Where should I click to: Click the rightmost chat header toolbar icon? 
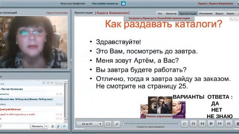pos(61,83)
